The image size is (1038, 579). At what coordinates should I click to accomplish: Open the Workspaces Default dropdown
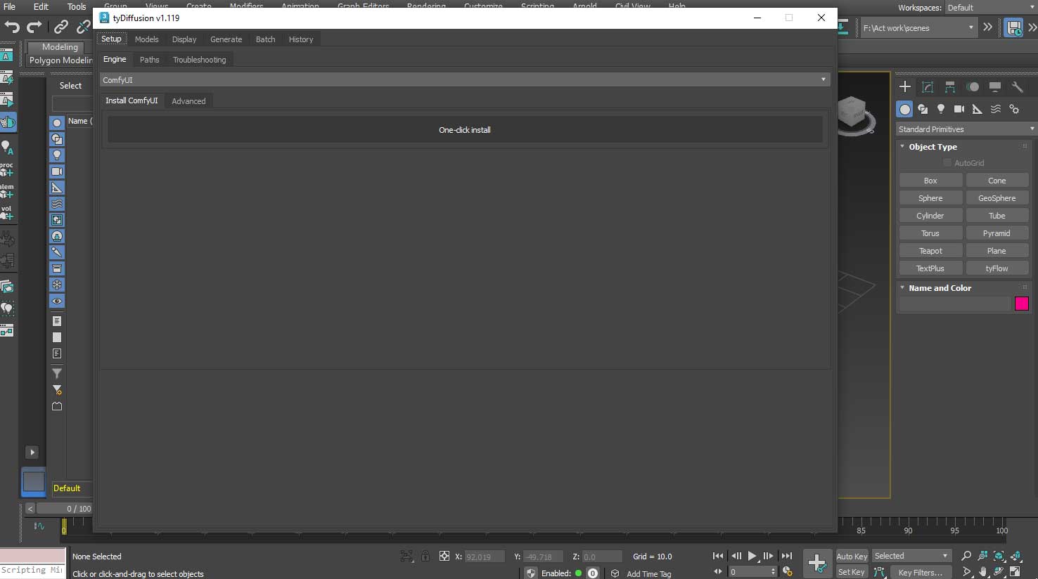(x=990, y=8)
